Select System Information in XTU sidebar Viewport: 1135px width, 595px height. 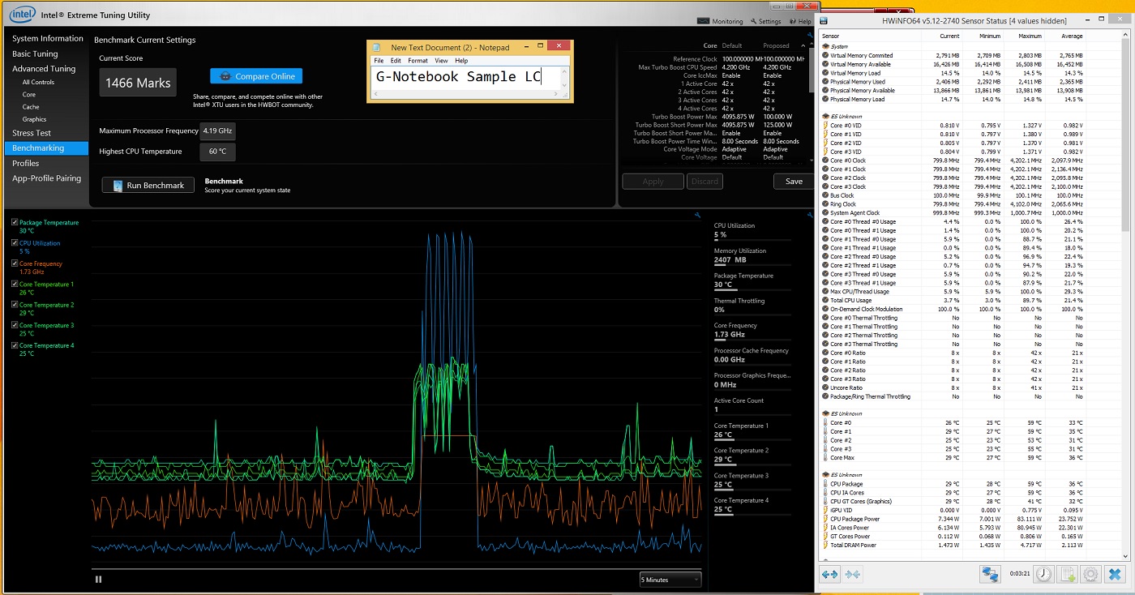[x=48, y=38]
